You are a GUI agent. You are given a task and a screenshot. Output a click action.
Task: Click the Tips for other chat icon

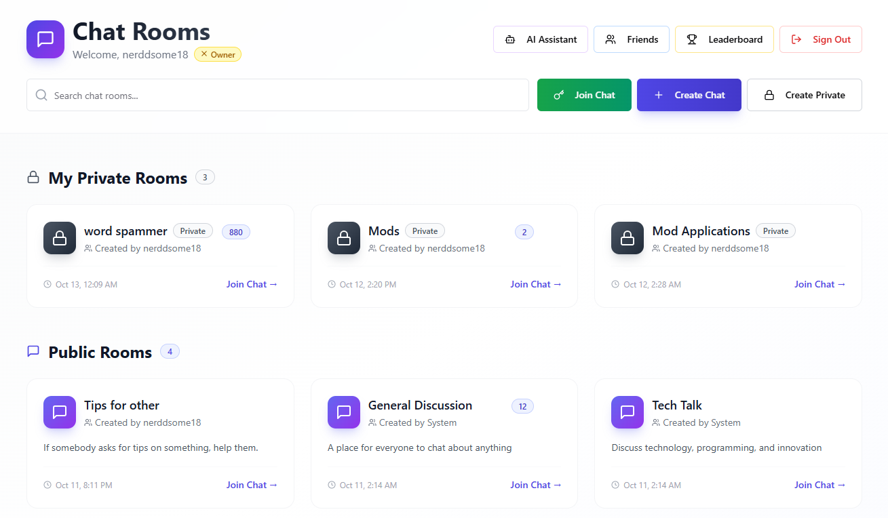[x=60, y=412]
